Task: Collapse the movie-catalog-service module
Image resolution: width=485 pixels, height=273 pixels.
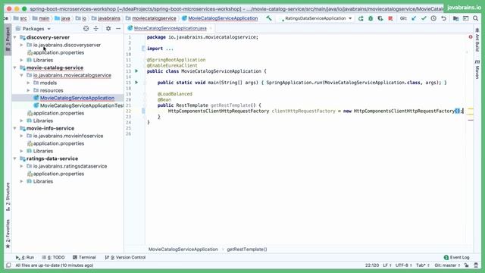Action: 15,67
